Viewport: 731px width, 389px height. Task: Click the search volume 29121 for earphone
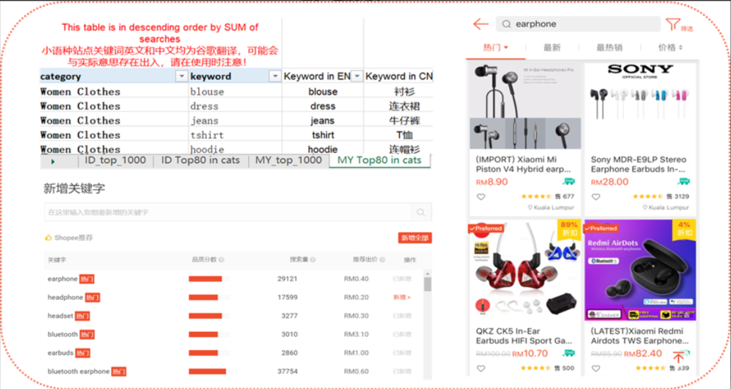point(287,279)
